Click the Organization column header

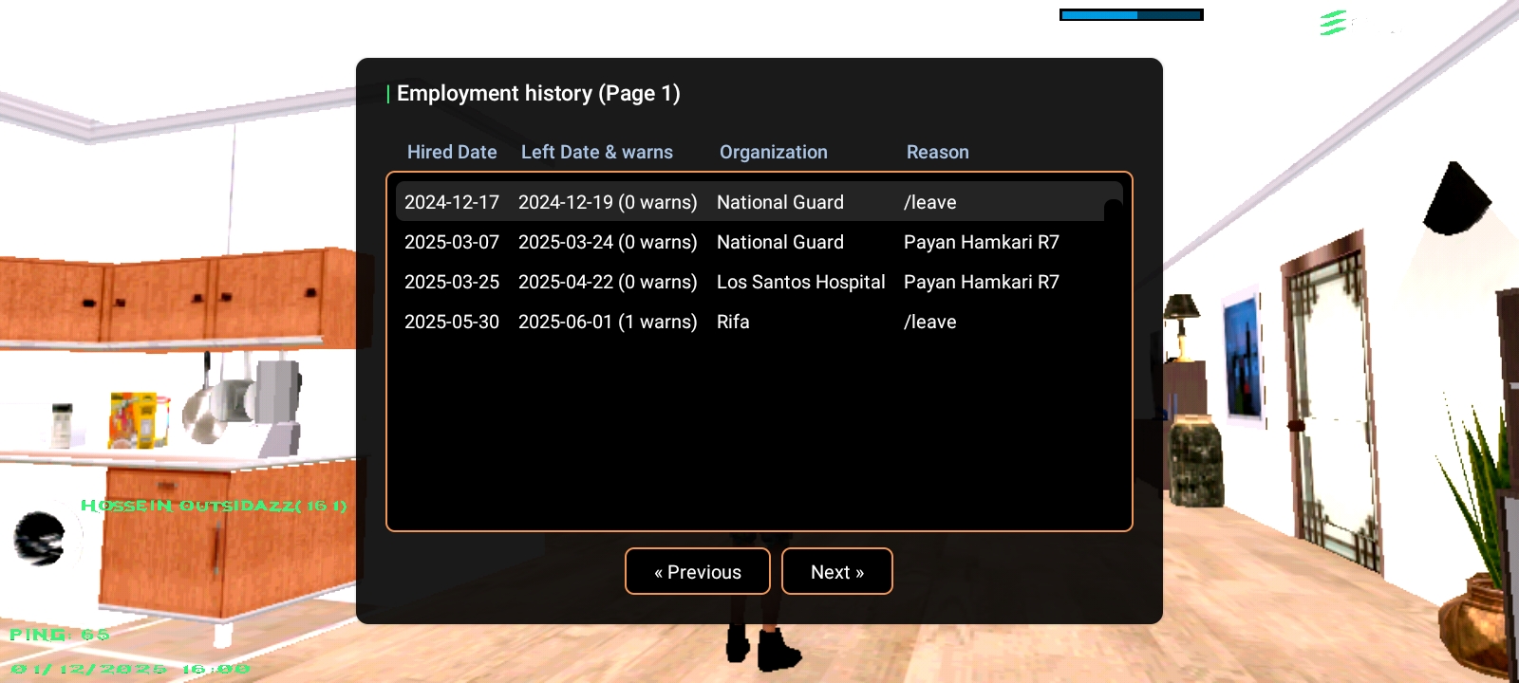pos(773,152)
